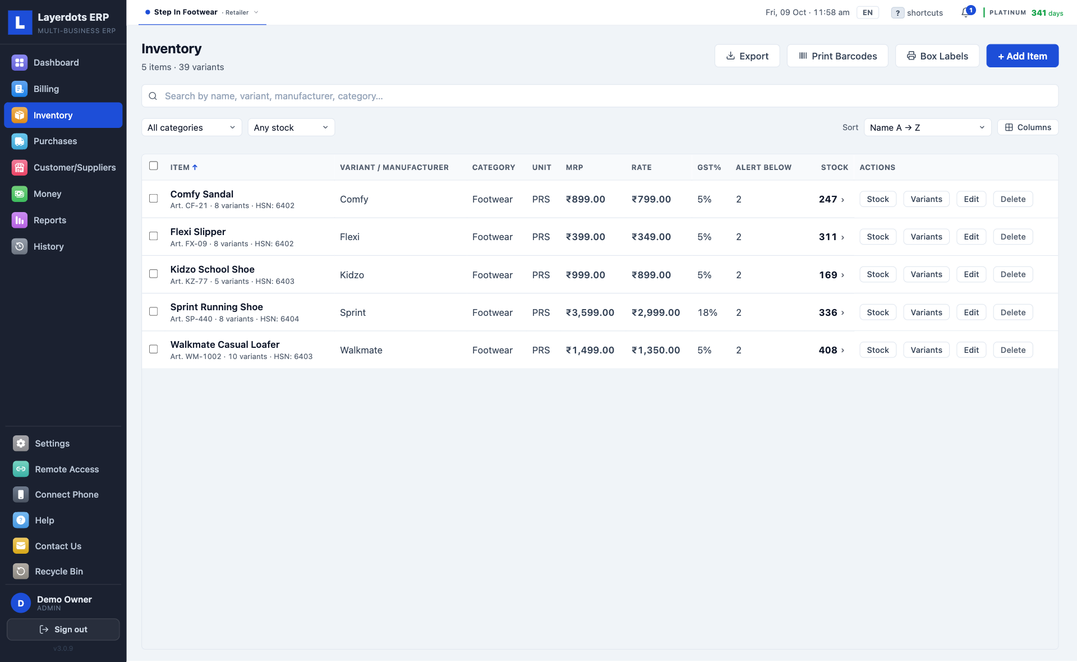The height and width of the screenshot is (662, 1077).
Task: Click the shortcuts question mark icon
Action: pyautogui.click(x=897, y=13)
